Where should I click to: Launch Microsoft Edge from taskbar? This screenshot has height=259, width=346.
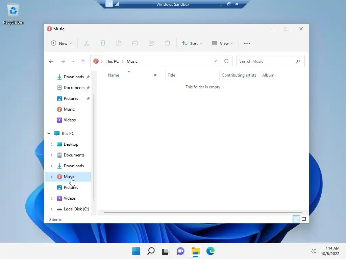coord(210,251)
